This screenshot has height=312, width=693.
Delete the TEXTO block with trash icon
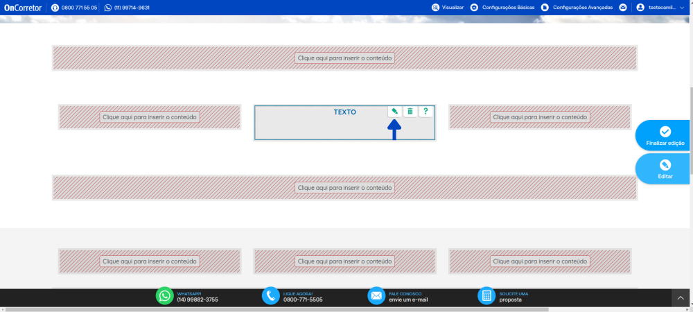click(x=410, y=111)
